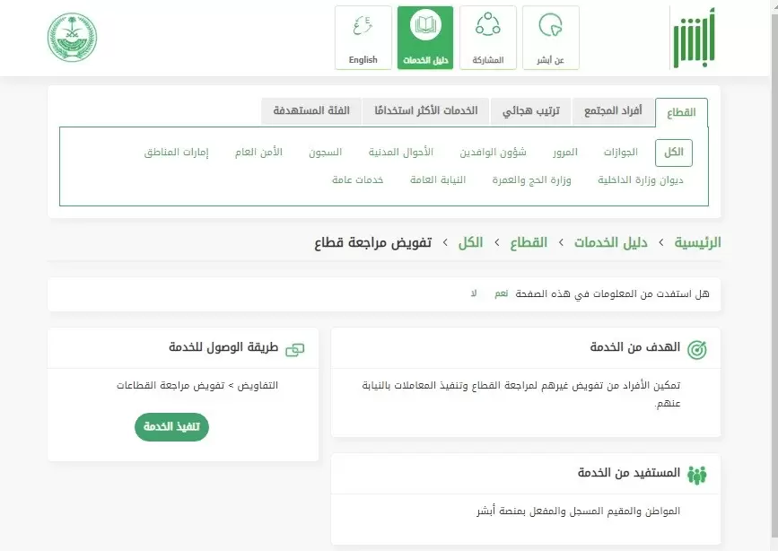Go to دليل الخدمات in the breadcrumb
Viewport: 778px width, 551px height.
pyautogui.click(x=611, y=242)
